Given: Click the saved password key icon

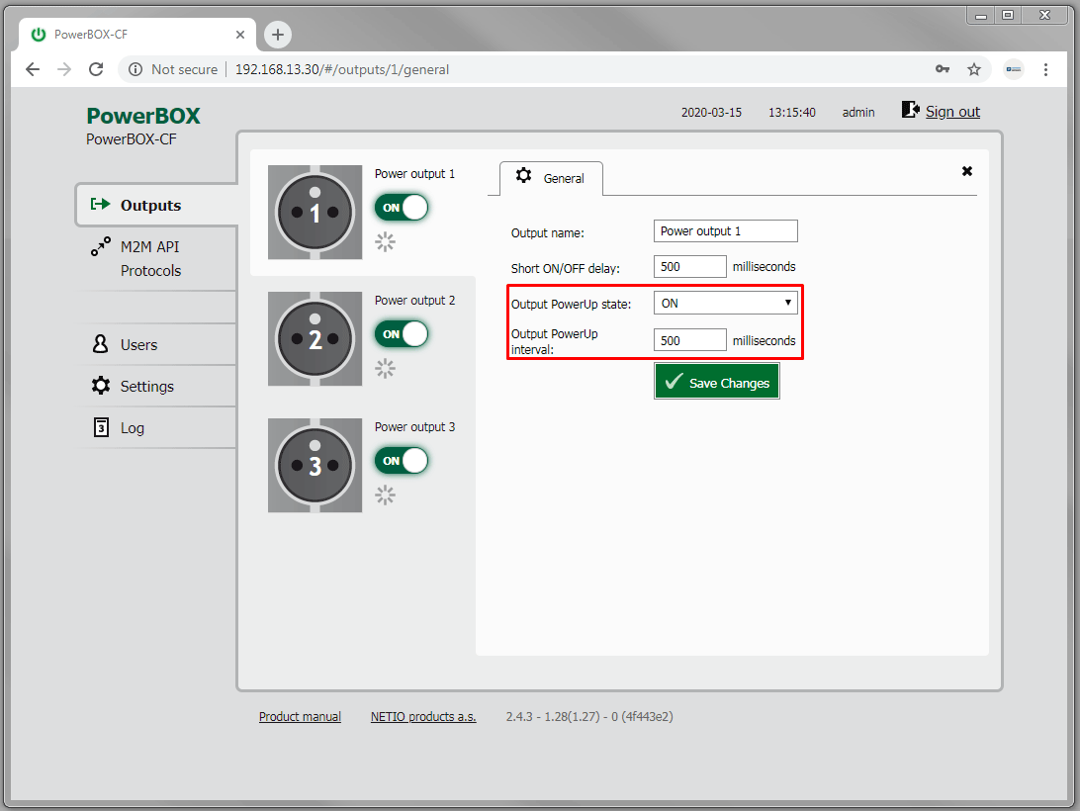Looking at the screenshot, I should tap(943, 69).
